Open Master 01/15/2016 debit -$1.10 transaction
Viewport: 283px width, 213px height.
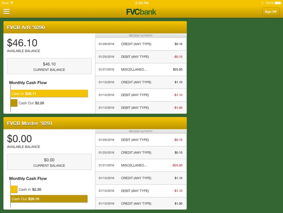click(141, 191)
